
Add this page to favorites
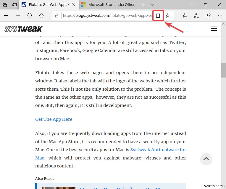(168, 15)
